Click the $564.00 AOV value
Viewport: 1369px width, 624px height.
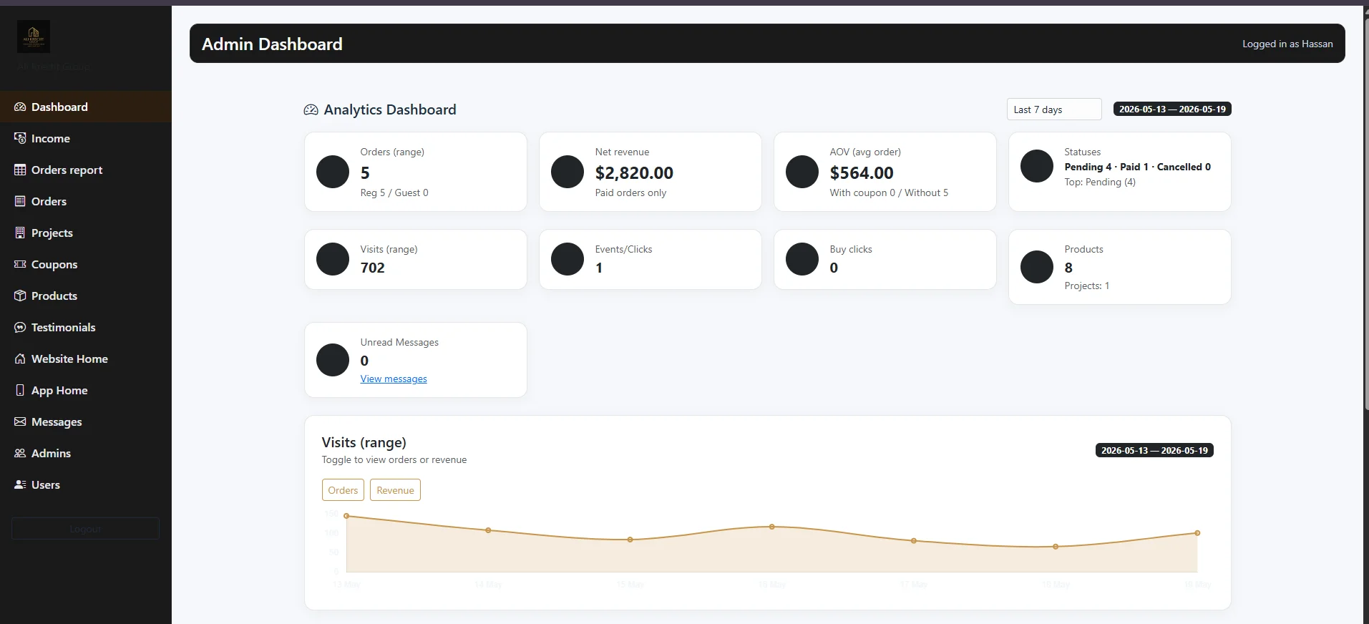point(862,173)
